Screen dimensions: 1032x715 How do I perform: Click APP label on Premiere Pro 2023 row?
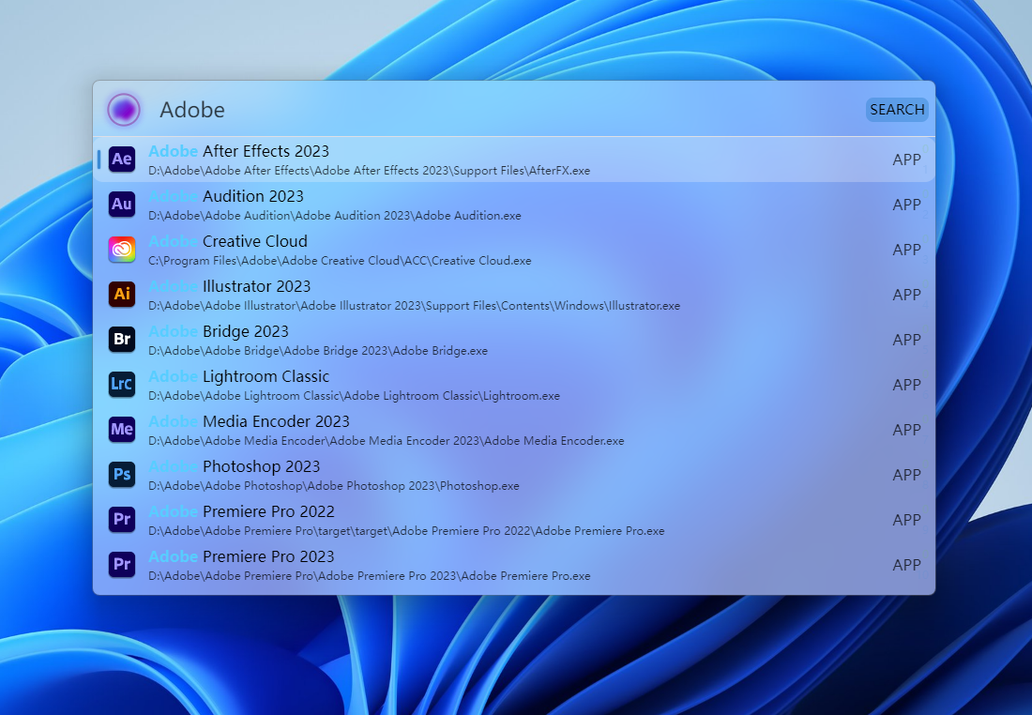point(906,565)
